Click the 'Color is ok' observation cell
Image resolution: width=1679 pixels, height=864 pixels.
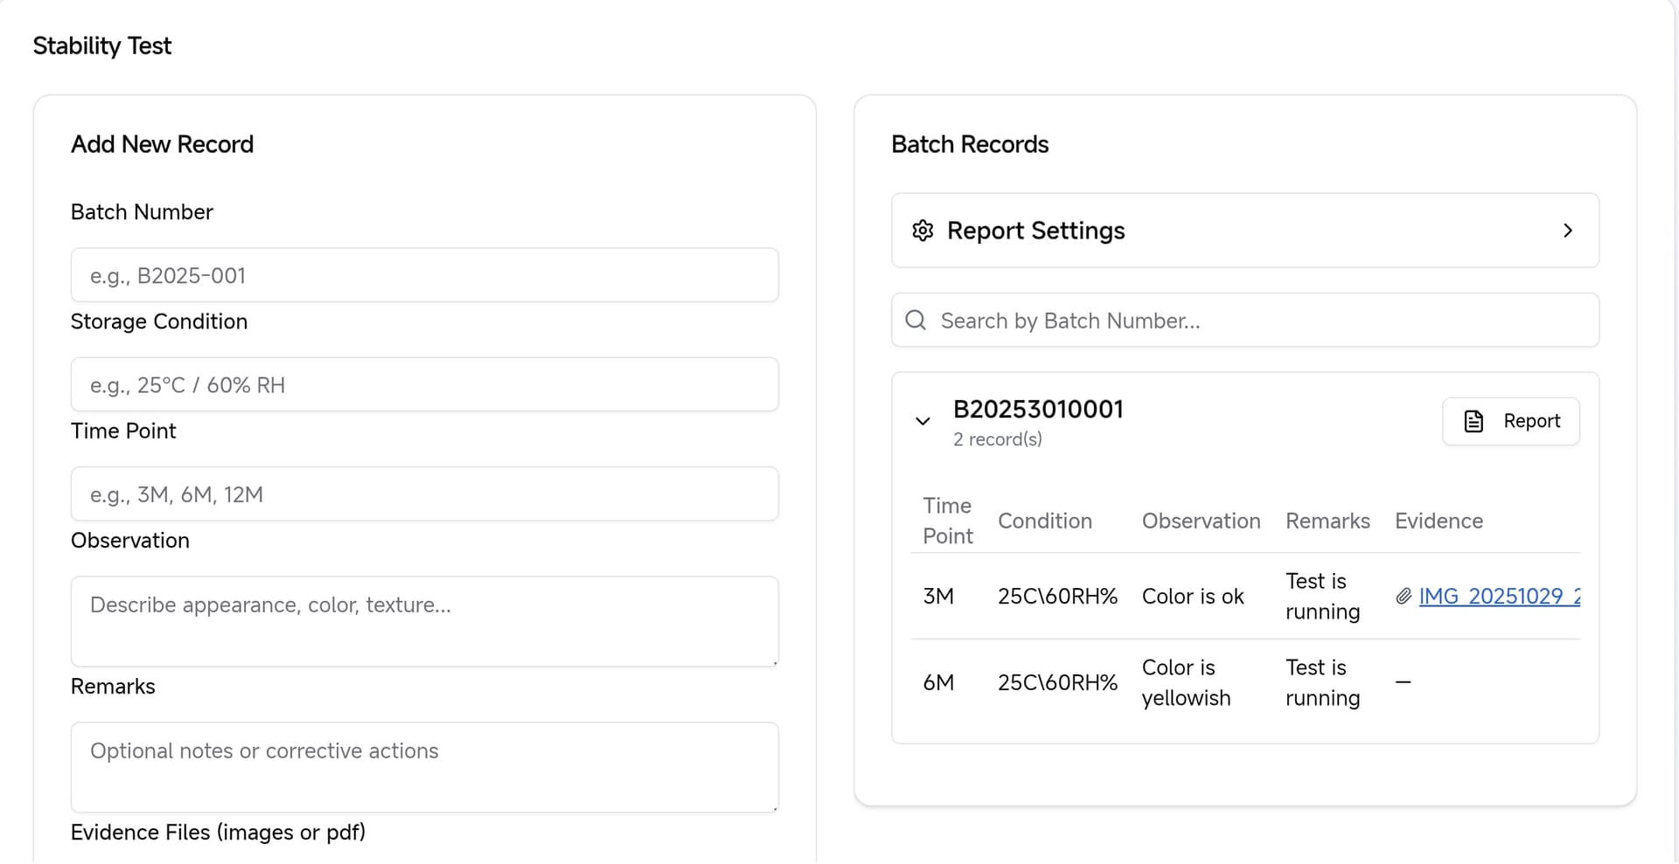point(1193,596)
